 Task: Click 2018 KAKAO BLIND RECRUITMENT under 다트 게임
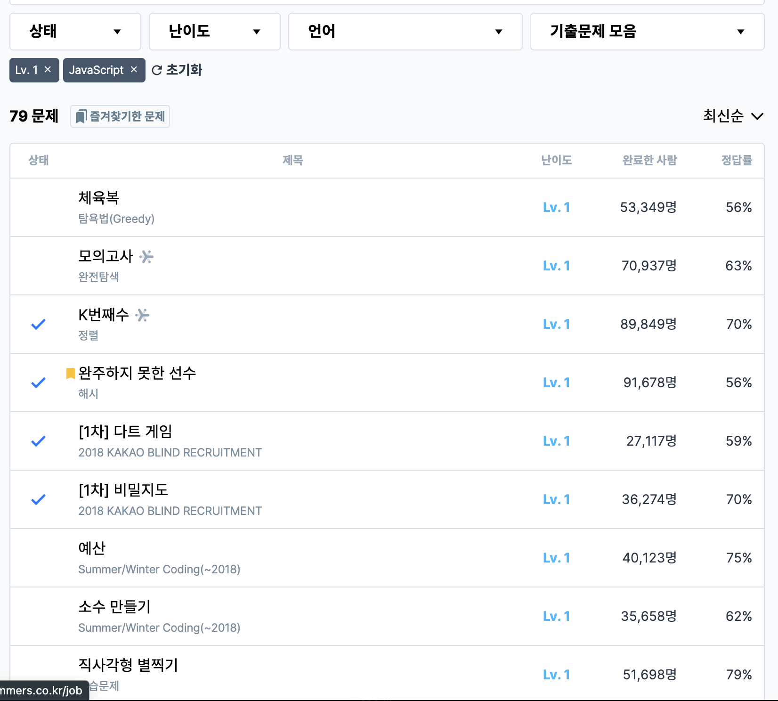[x=170, y=452]
